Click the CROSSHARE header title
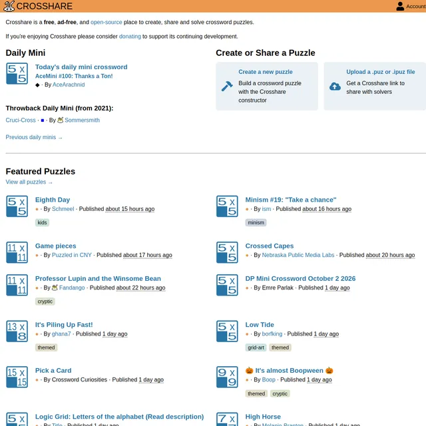This screenshot has height=426, width=426. point(45,6)
